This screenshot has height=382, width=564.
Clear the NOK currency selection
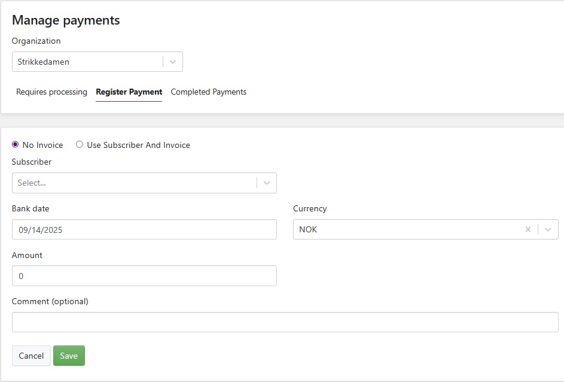pos(528,229)
